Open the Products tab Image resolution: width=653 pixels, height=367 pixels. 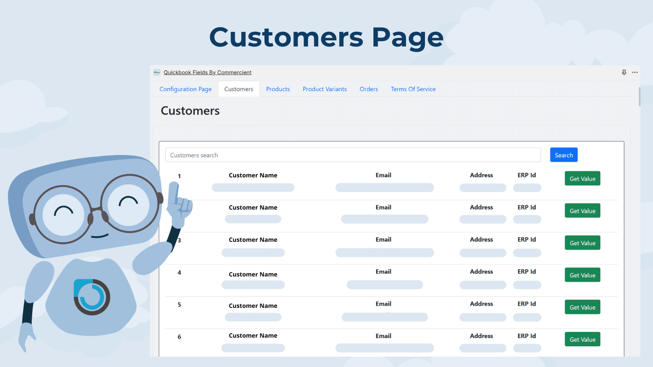pos(278,89)
